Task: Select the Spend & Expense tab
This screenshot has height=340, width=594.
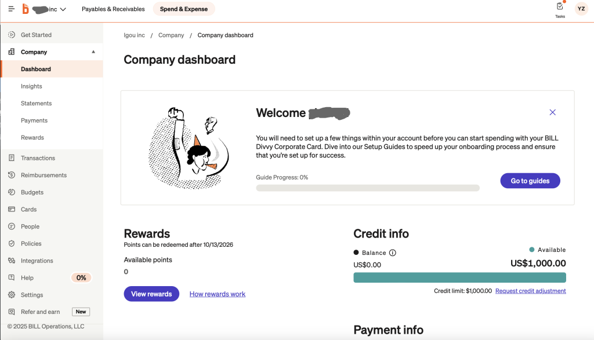Action: (x=184, y=9)
